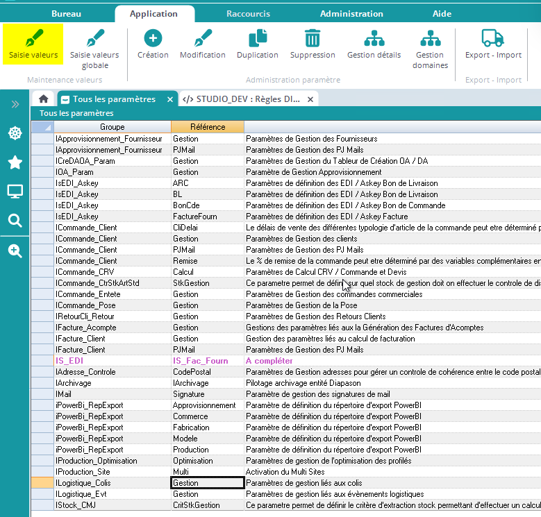Sort by the Référence column header
This screenshot has height=517, width=541.
pos(207,127)
